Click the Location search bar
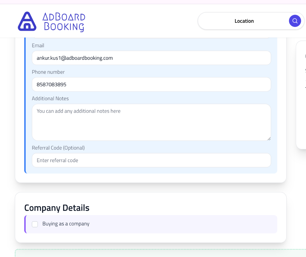 tap(244, 21)
